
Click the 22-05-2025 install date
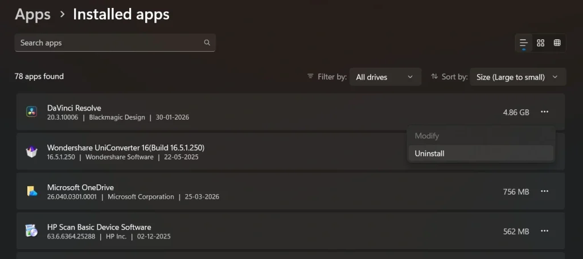coord(182,157)
